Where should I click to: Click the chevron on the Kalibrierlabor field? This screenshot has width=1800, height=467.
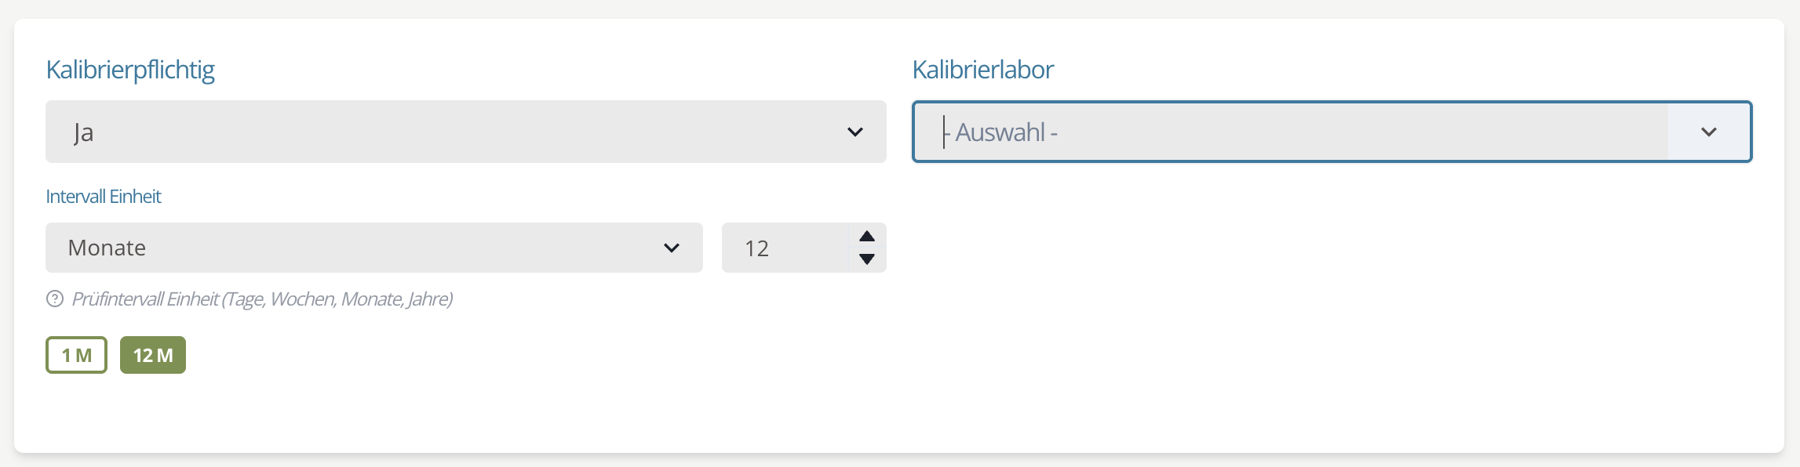pyautogui.click(x=1710, y=132)
